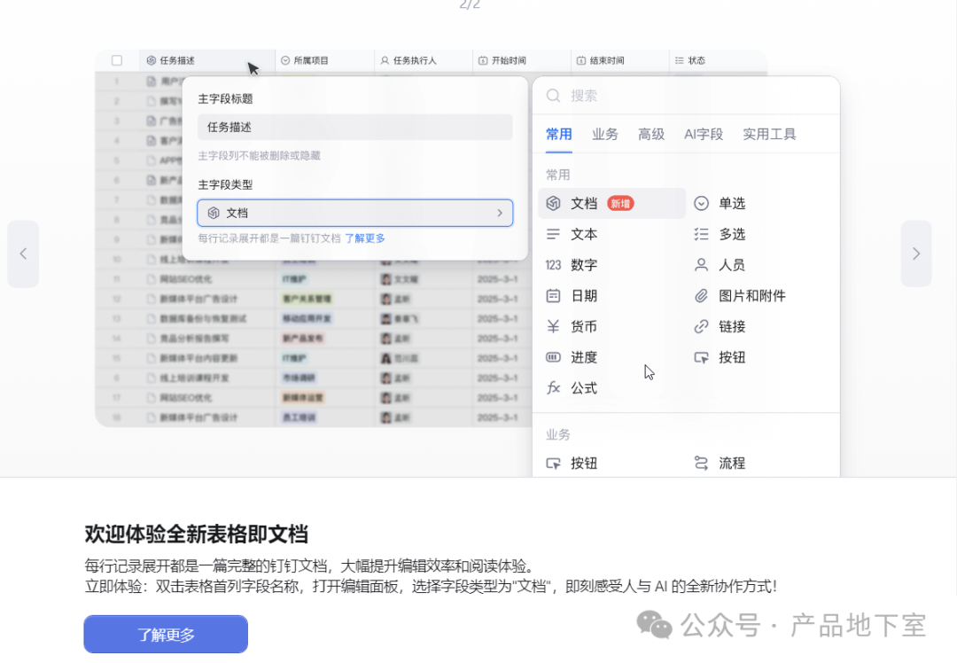This screenshot has width=957, height=663.
Task: Select the 公式 formula icon
Action: (x=554, y=388)
